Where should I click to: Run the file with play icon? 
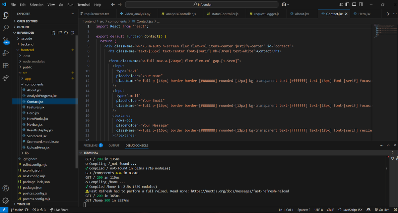(x=387, y=14)
